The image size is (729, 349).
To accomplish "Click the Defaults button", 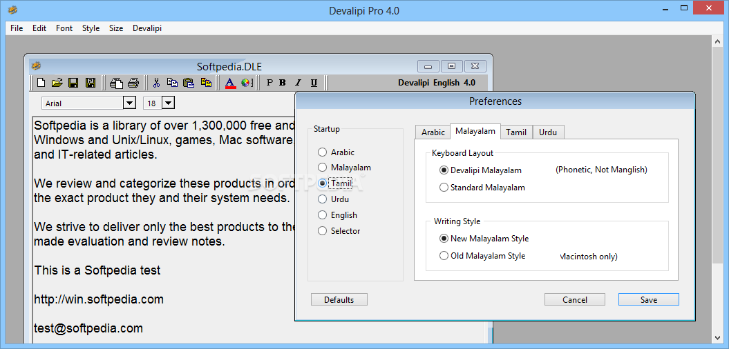I will coord(339,299).
